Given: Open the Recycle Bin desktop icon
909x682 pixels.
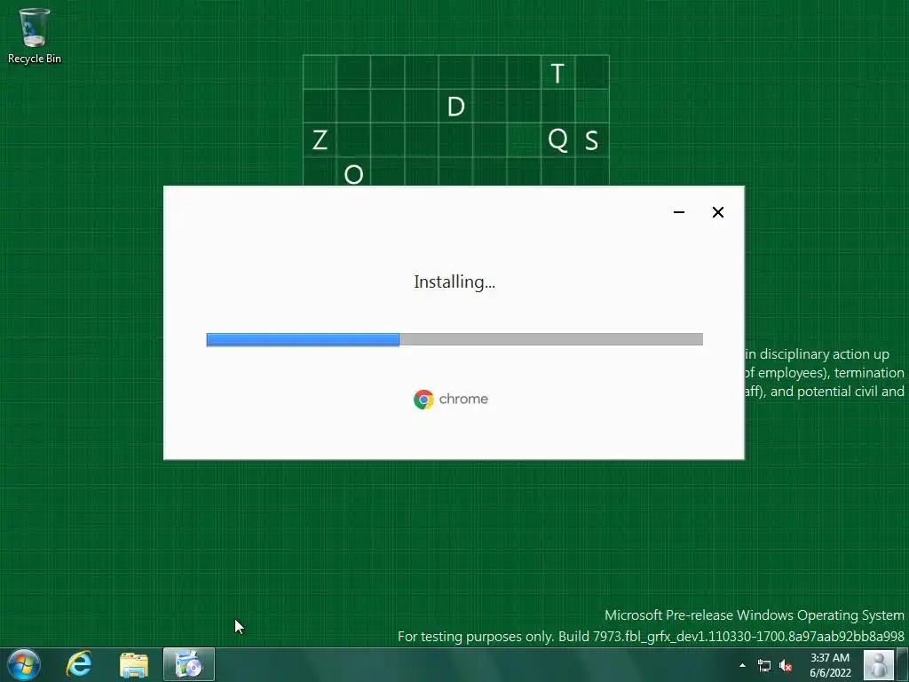Looking at the screenshot, I should (35, 36).
